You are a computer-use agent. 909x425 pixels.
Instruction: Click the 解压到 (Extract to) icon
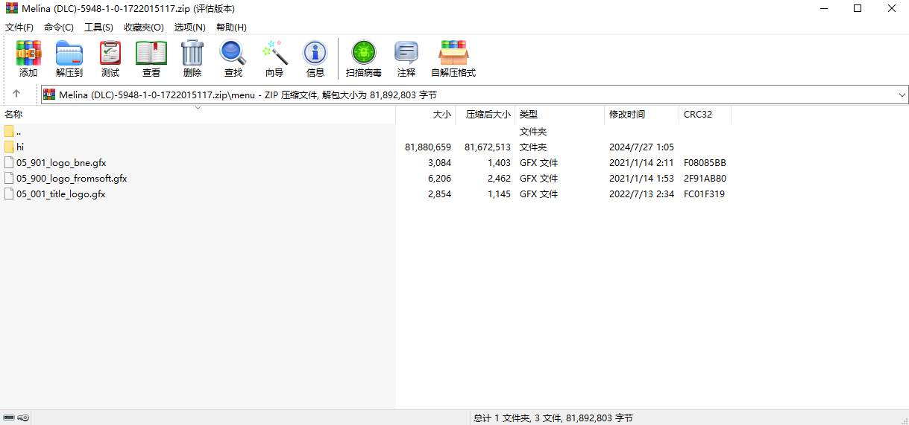click(69, 59)
